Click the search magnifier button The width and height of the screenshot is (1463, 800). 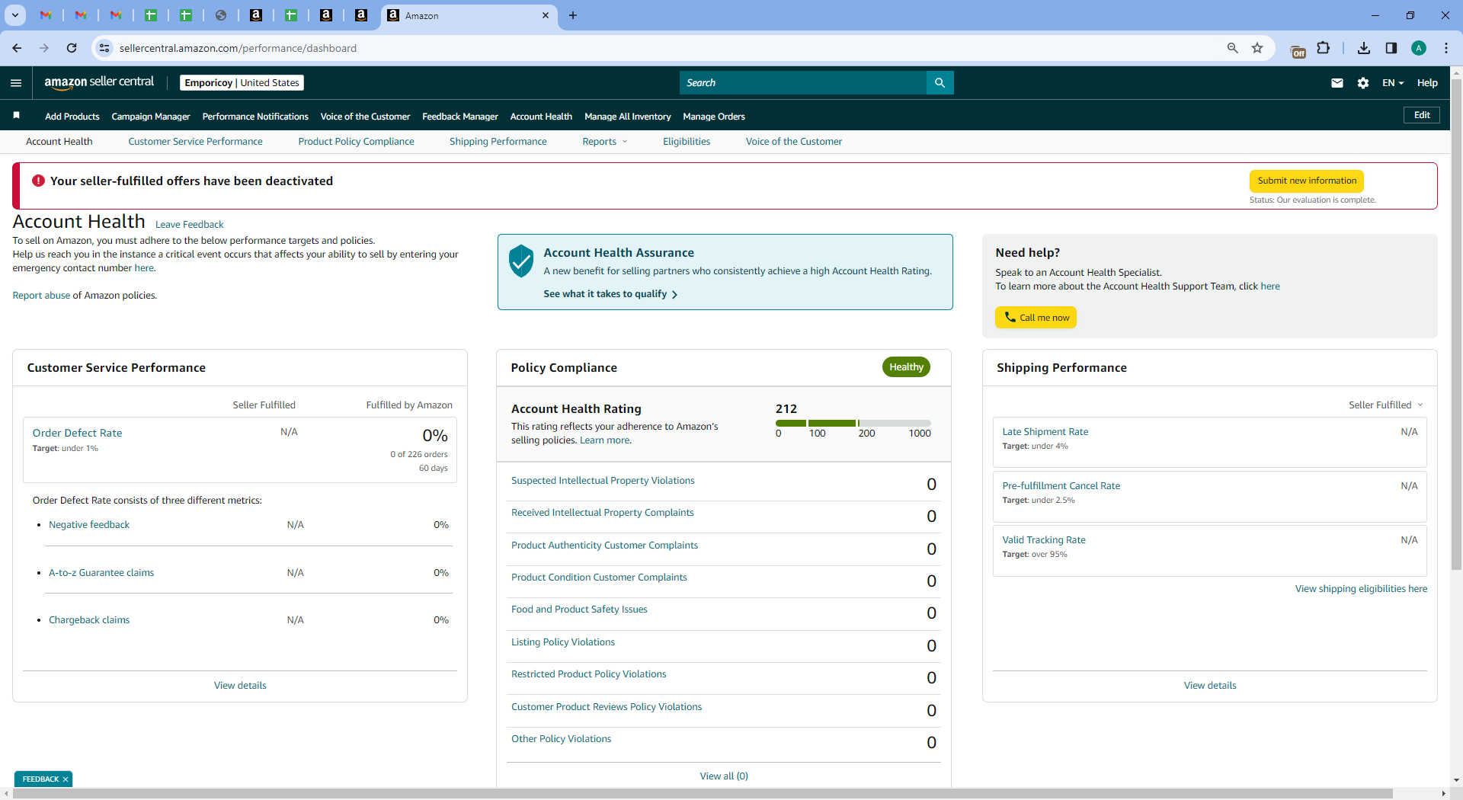click(940, 83)
